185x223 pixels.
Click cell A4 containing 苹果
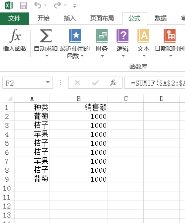32,134
